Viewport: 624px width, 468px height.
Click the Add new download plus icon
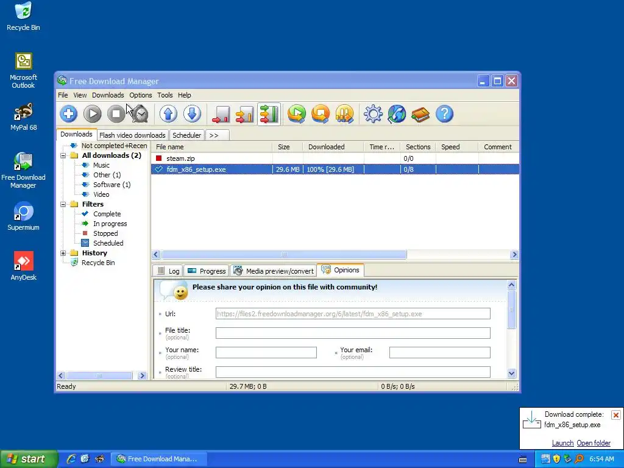68,114
